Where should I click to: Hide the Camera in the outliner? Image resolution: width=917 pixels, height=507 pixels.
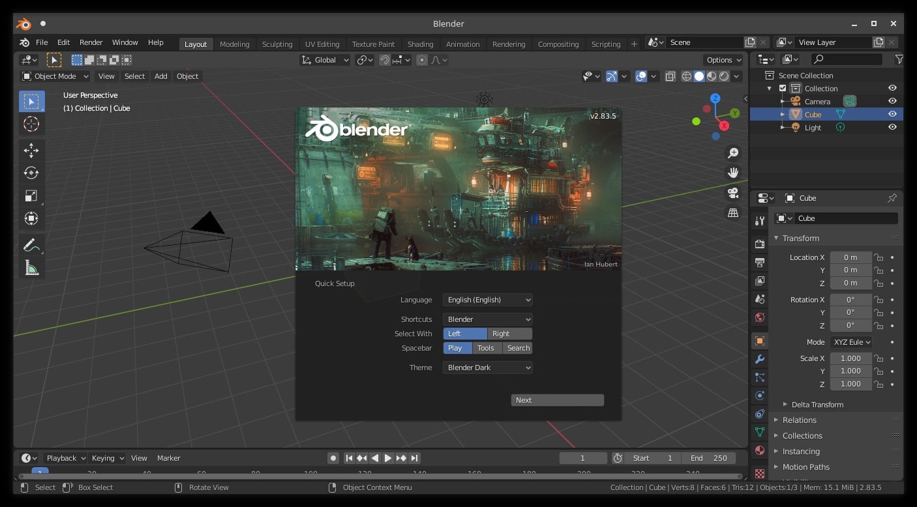tap(892, 101)
